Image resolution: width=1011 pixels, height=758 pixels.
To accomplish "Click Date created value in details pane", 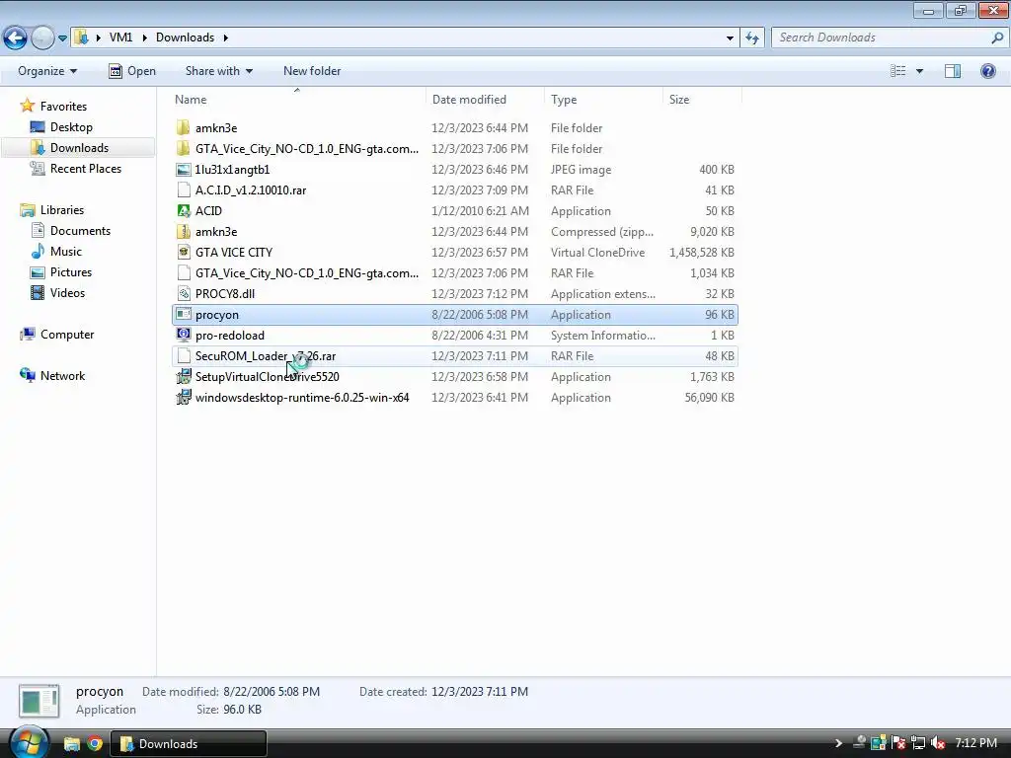I will [x=480, y=692].
